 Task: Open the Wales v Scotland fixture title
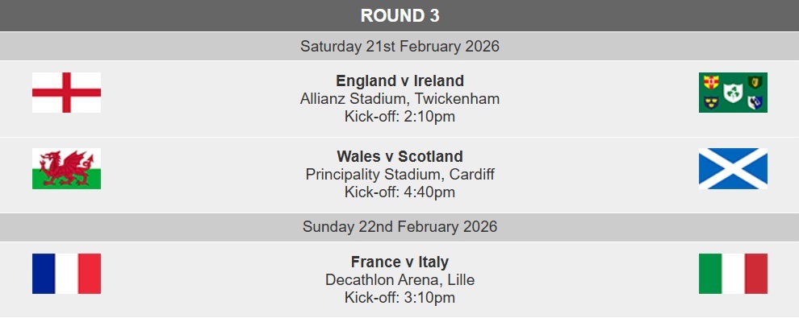[399, 156]
